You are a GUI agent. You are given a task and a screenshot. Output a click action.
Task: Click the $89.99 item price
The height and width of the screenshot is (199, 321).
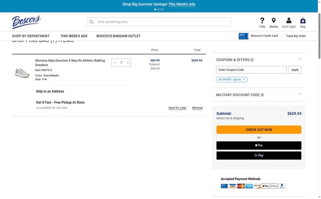pyautogui.click(x=155, y=60)
